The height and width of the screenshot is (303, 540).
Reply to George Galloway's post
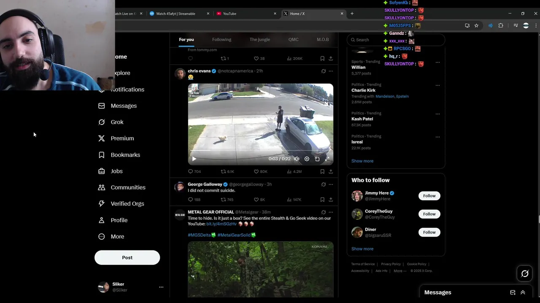pos(194,199)
